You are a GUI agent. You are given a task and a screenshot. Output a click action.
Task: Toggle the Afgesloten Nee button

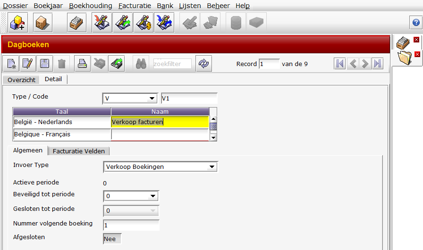point(112,239)
